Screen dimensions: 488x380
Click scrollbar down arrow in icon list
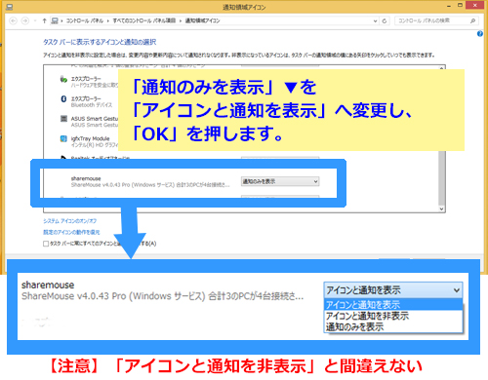tap(441, 209)
